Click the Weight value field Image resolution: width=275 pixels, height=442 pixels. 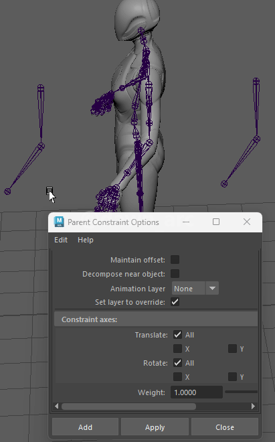(197, 392)
